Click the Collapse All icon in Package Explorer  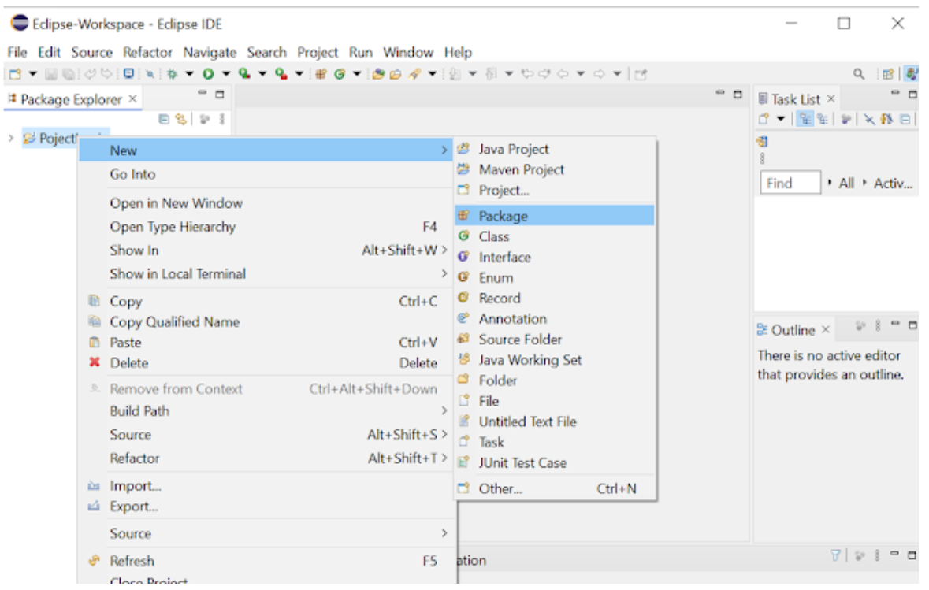click(x=164, y=119)
